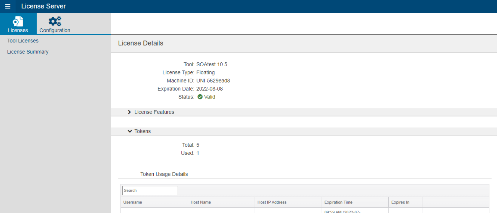Switch to the Licenses tab

[18, 24]
